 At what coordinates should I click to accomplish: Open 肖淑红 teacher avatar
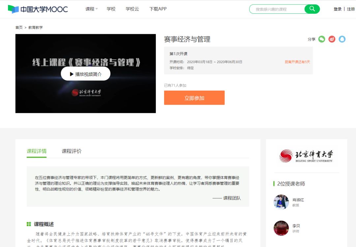point(281,202)
